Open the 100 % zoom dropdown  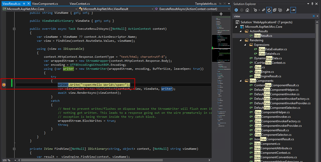coord(15,160)
